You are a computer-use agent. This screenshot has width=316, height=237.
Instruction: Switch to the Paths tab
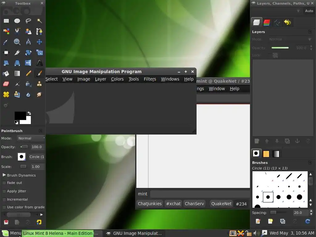tap(277, 22)
